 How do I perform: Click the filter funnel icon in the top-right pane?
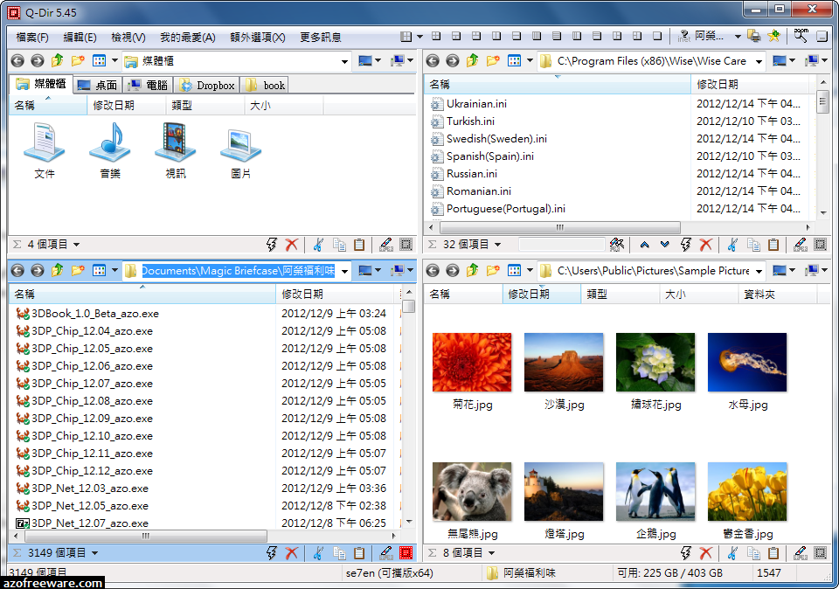pyautogui.click(x=617, y=245)
